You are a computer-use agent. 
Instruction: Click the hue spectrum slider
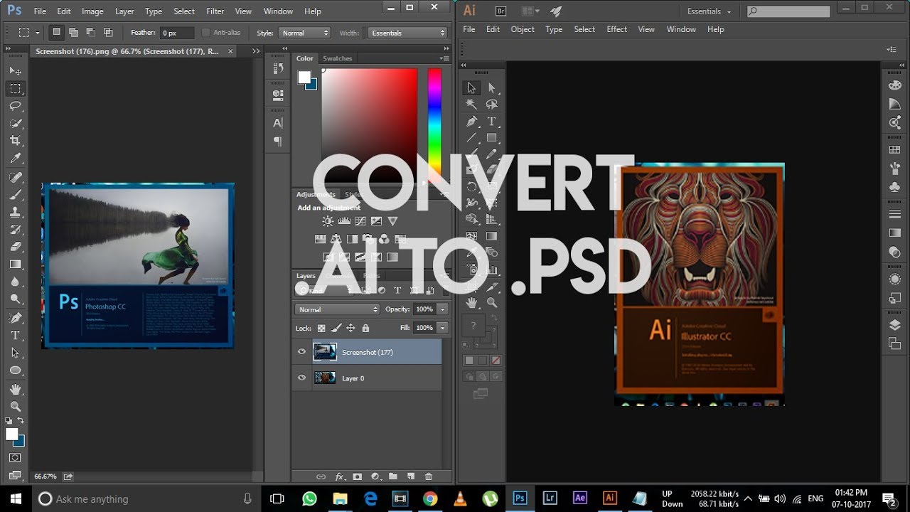434,126
